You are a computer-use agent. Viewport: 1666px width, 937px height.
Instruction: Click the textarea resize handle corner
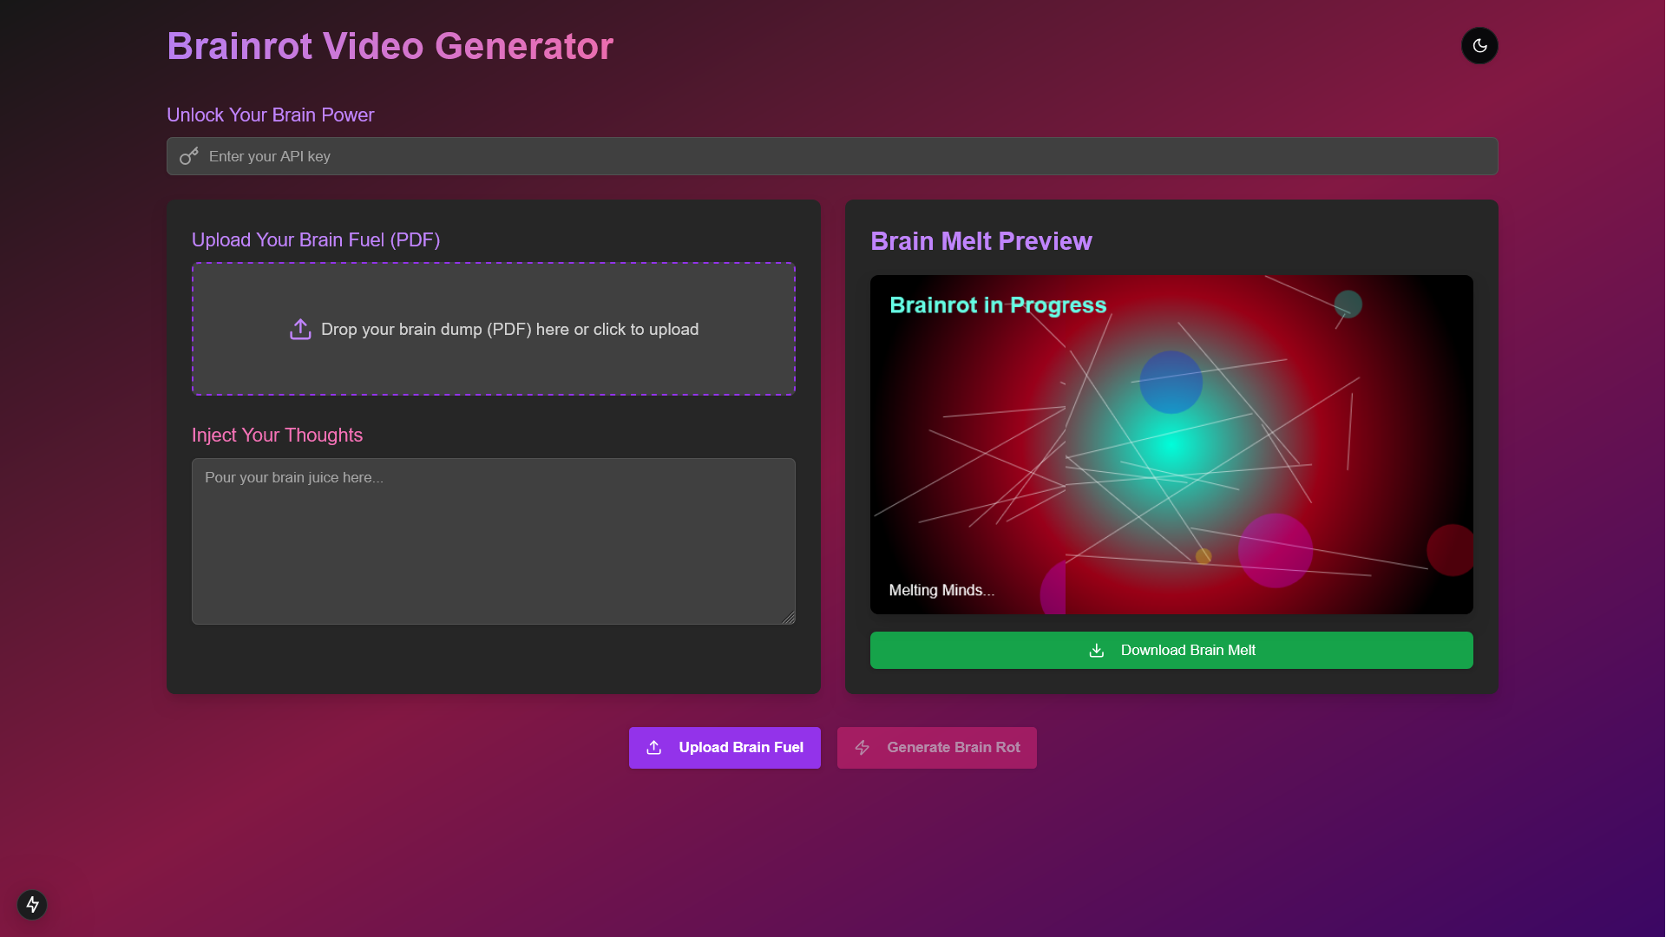pos(789,618)
